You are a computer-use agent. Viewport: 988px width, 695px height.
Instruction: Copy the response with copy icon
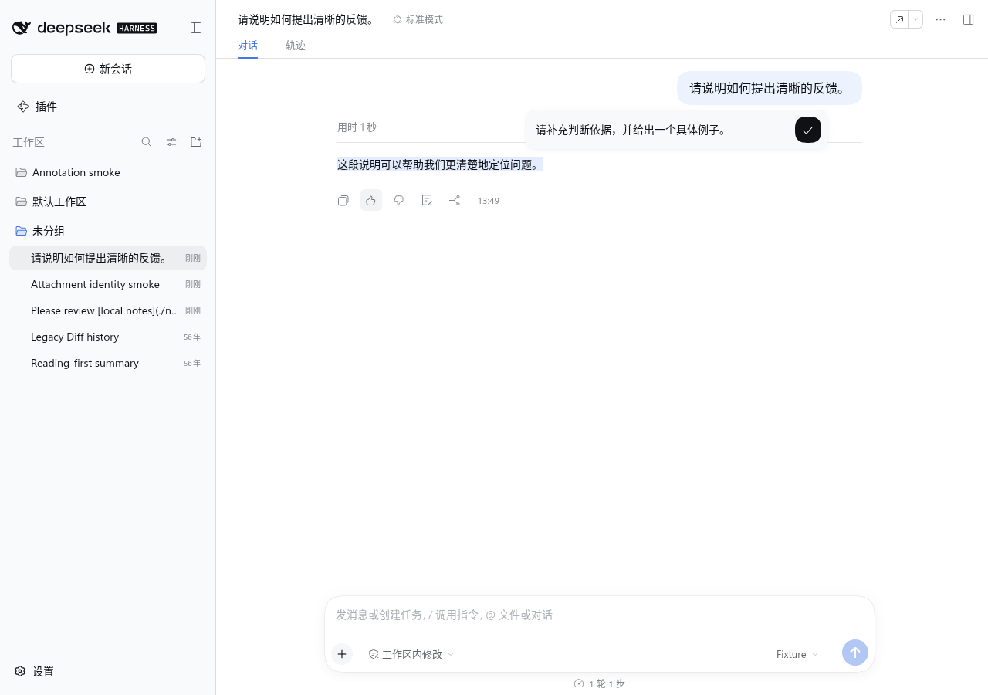[x=343, y=200]
